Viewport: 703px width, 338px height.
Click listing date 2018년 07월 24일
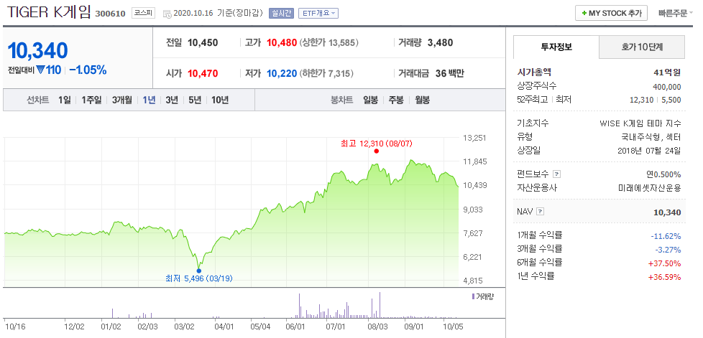[x=649, y=151]
